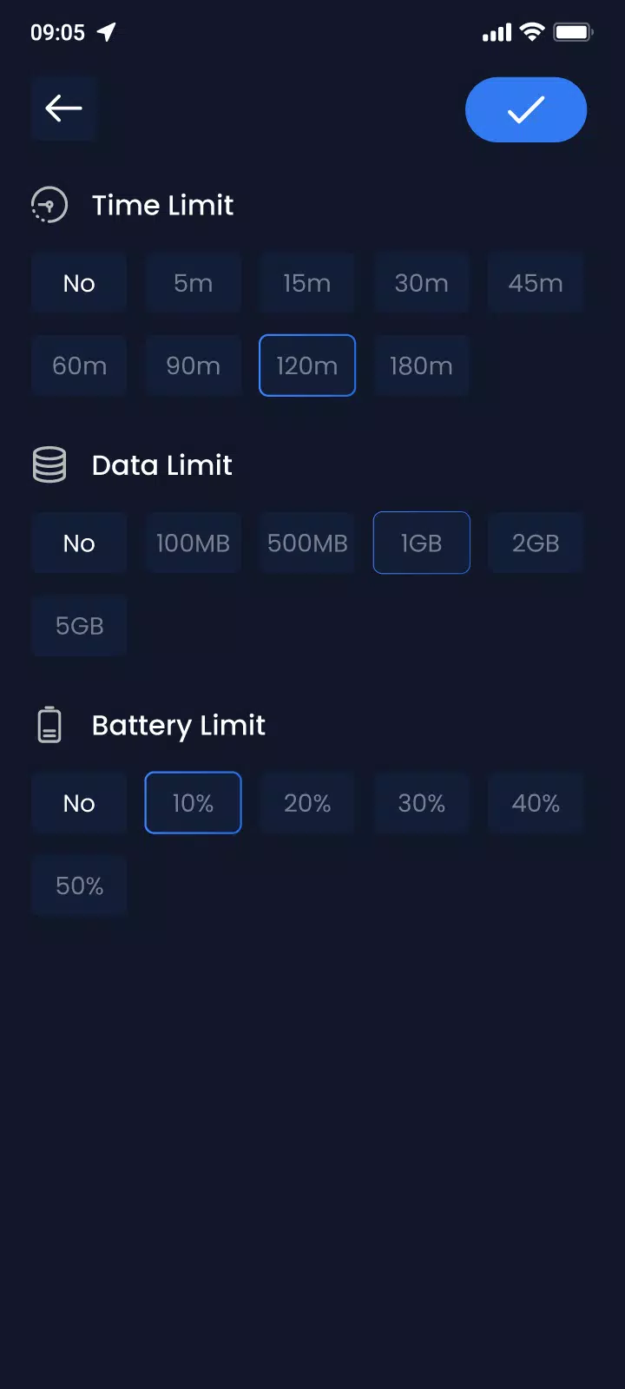Tap the battery indicator in the status bar
This screenshot has height=1389, width=625.
(573, 33)
